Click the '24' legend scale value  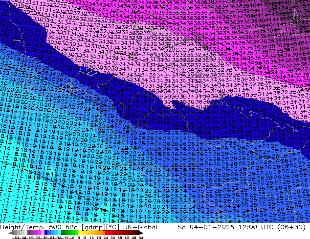point(106,238)
